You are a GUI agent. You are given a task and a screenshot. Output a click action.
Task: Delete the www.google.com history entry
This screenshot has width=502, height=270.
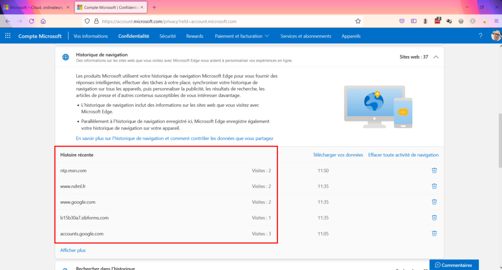click(434, 202)
